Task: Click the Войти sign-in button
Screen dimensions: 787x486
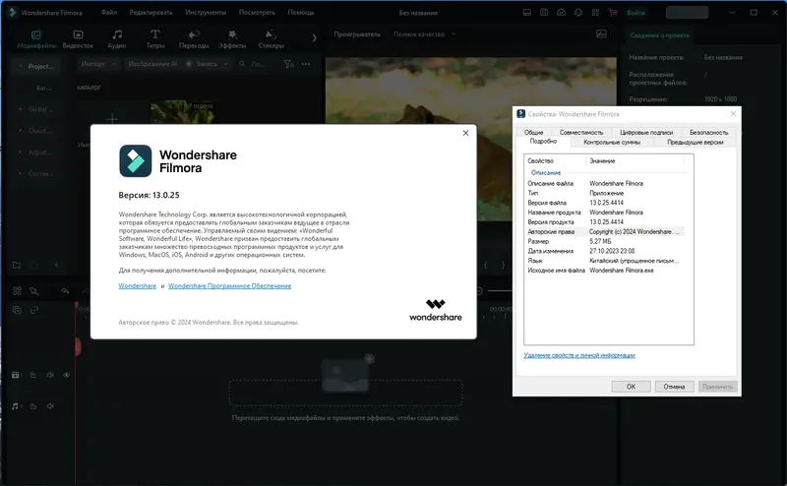Action: [x=636, y=13]
